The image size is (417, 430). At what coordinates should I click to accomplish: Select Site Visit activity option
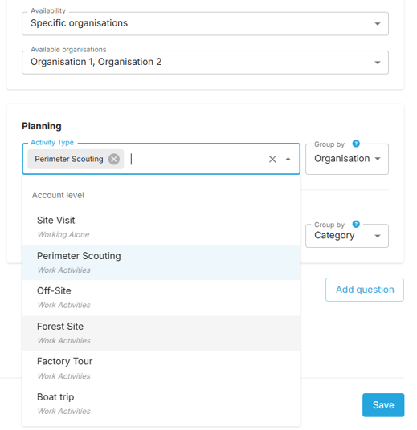pyautogui.click(x=161, y=227)
